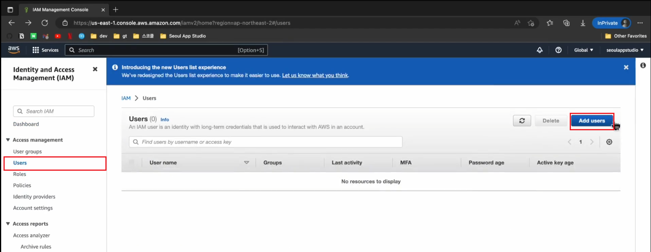The image size is (651, 252).
Task: Open Roles in the sidebar
Action: pyautogui.click(x=19, y=174)
